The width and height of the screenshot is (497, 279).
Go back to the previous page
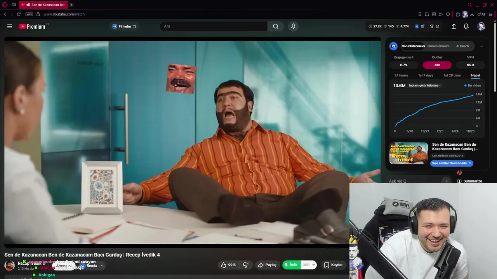[x=5, y=14]
